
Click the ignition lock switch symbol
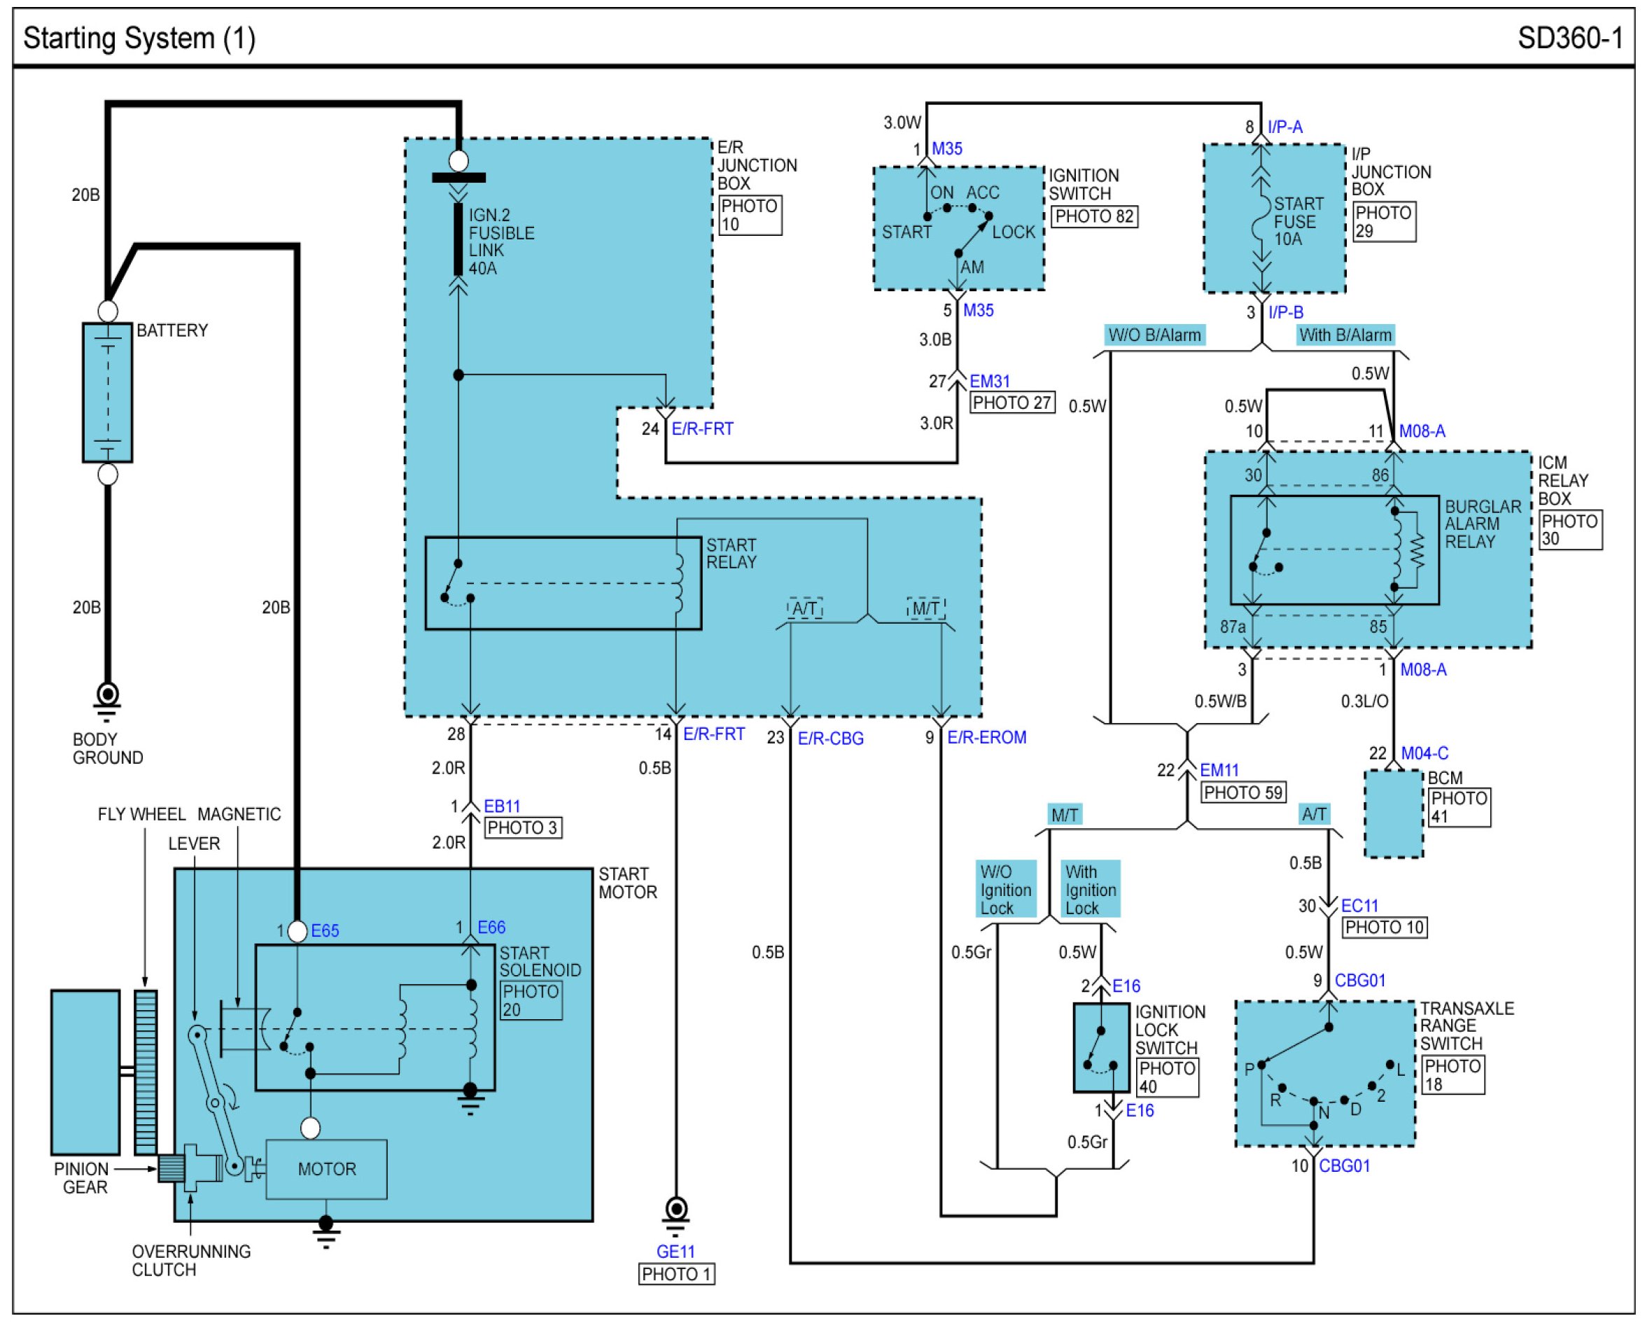pyautogui.click(x=1102, y=1049)
